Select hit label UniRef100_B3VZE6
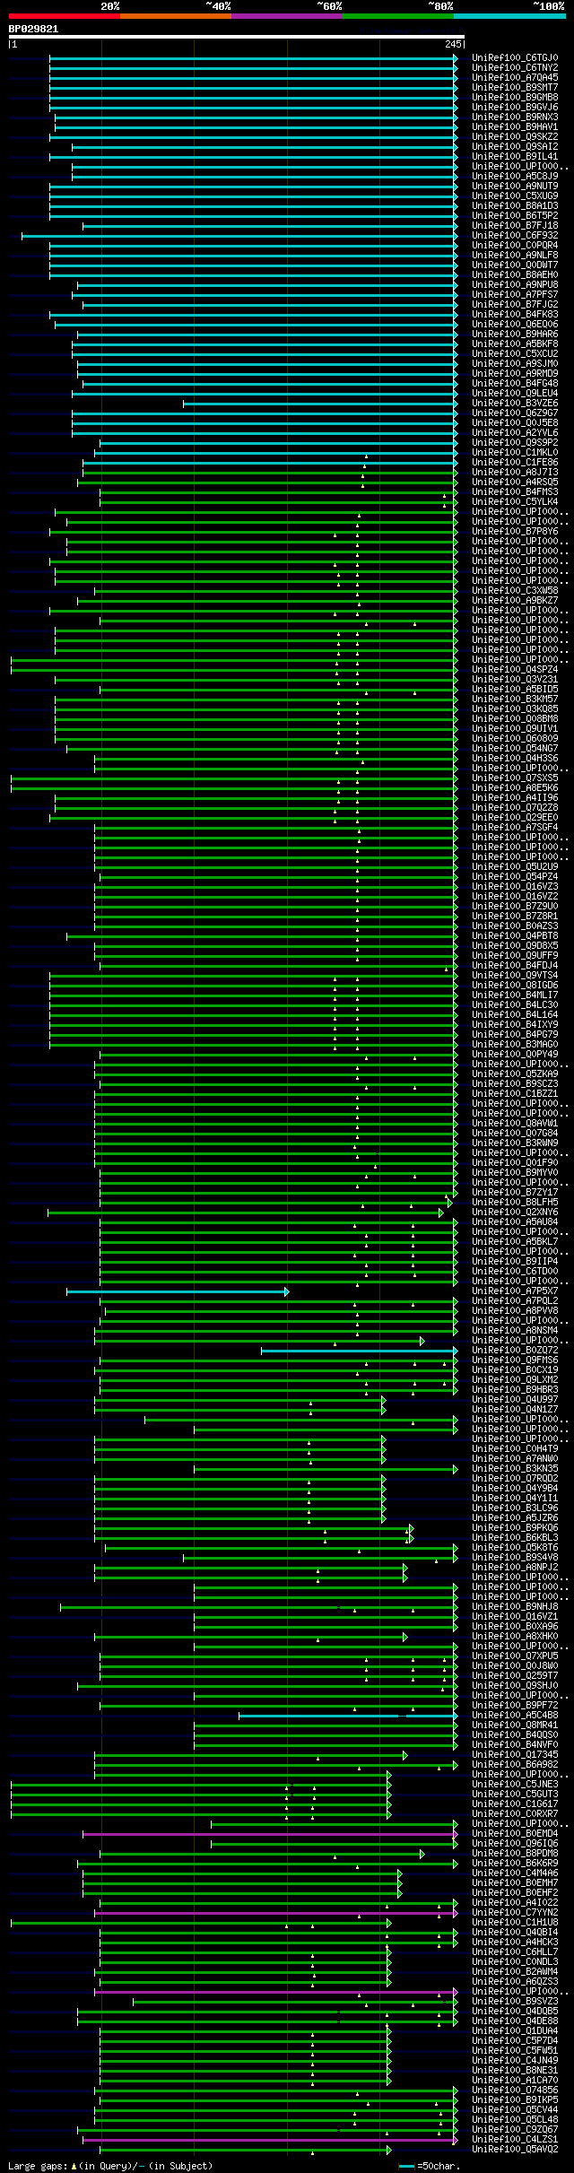The height and width of the screenshot is (2173, 574). [x=515, y=404]
